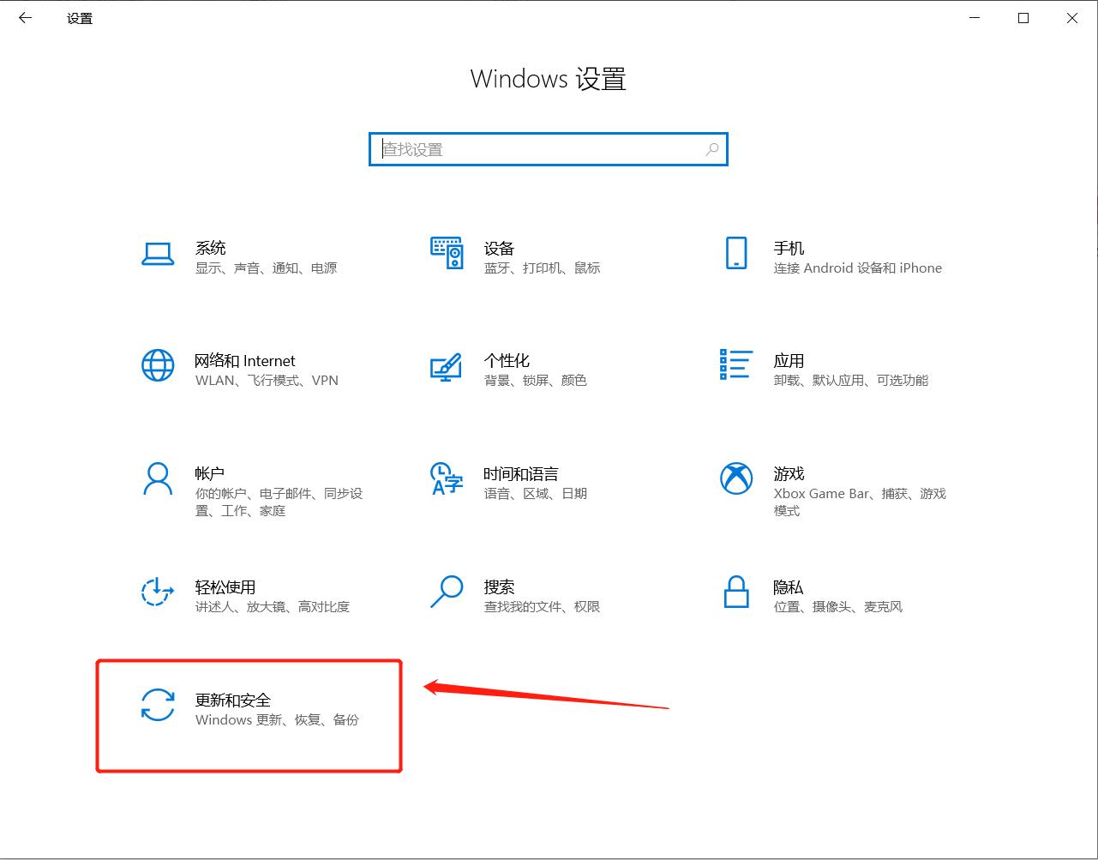
Task: Click the 查找设置 search field
Action: [549, 148]
